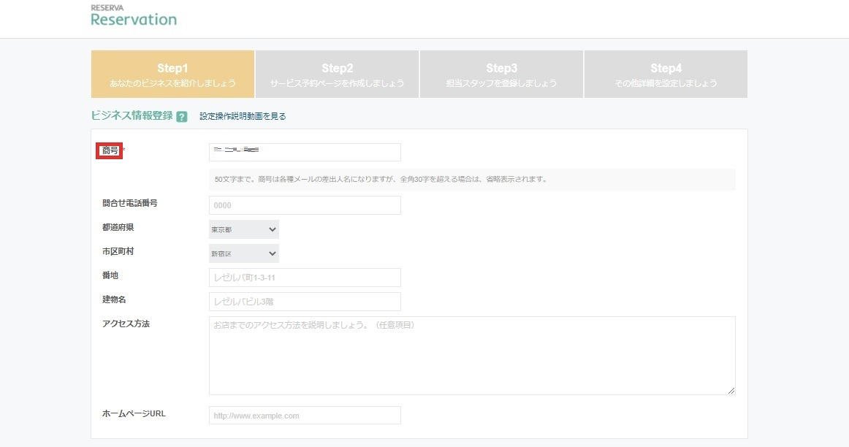Open the 市区町村 dropdown showing 新宿区
This screenshot has height=447, width=849.
[x=244, y=253]
